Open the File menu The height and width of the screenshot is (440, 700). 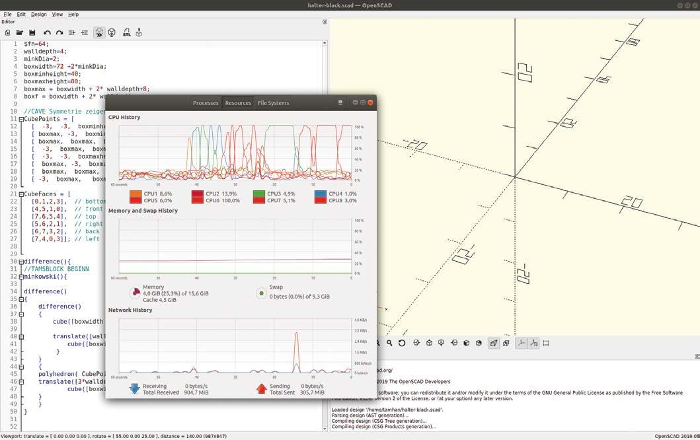(7, 15)
